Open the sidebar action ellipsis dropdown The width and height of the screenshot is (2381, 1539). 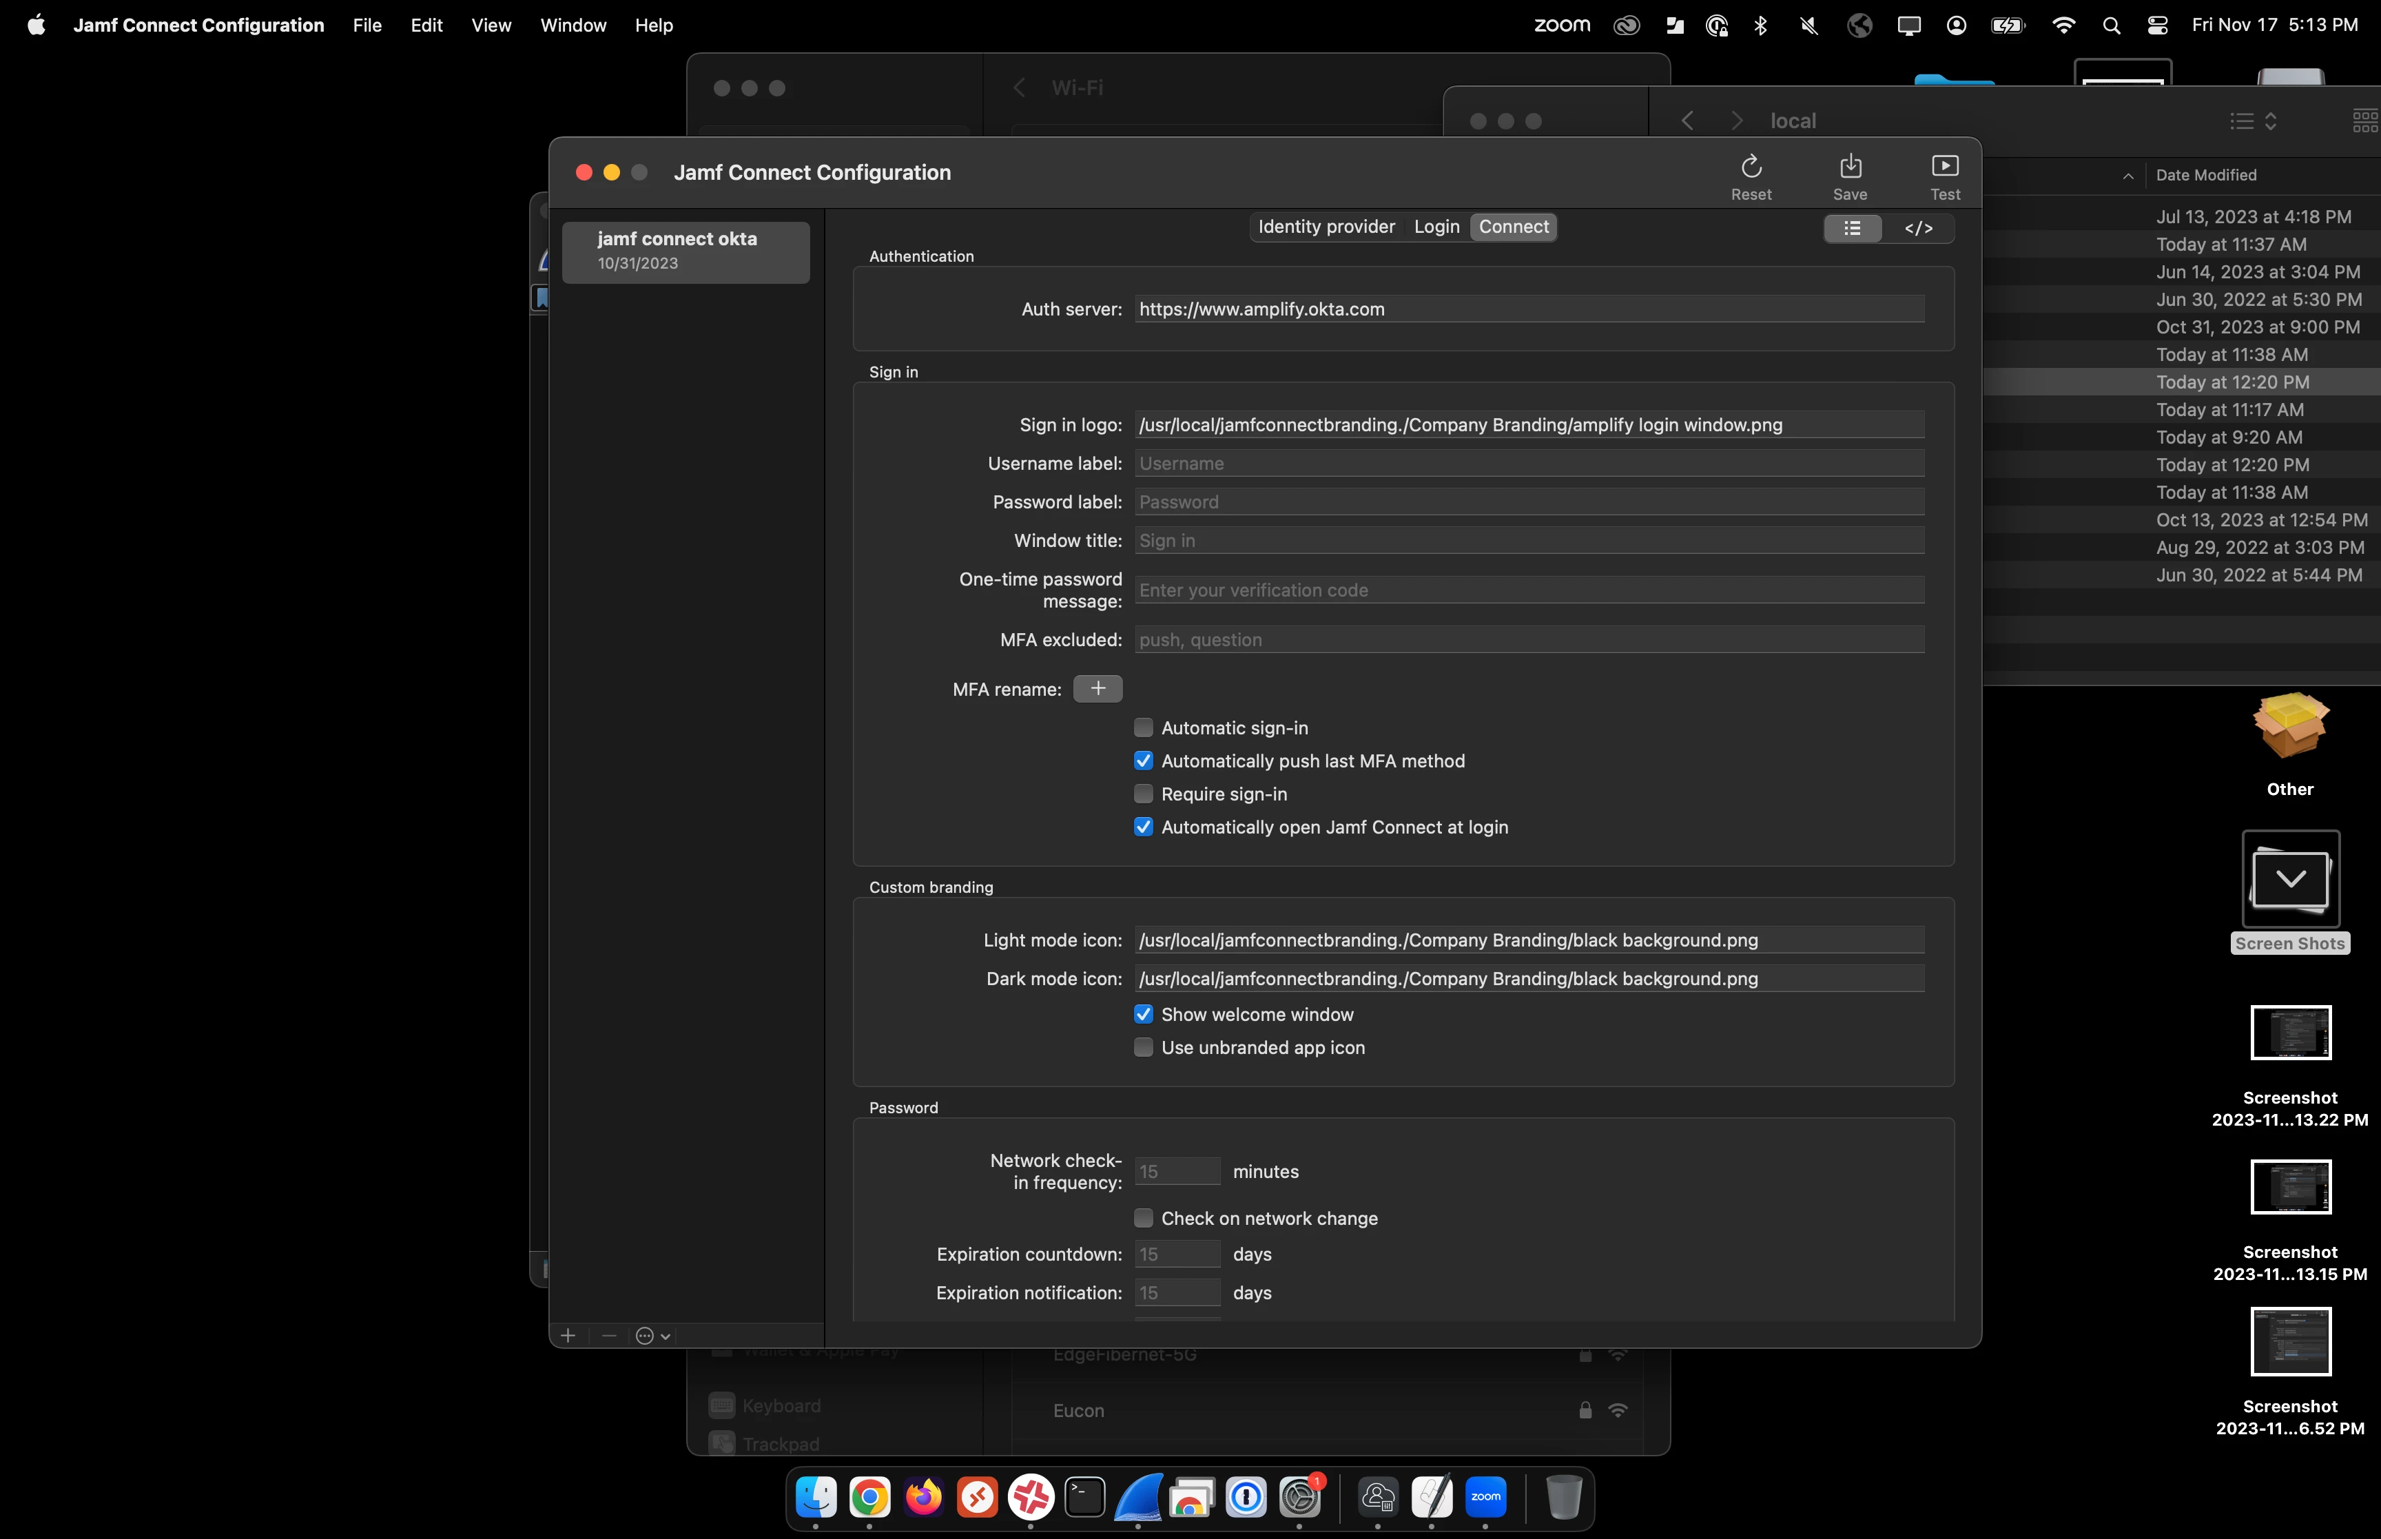pos(652,1335)
